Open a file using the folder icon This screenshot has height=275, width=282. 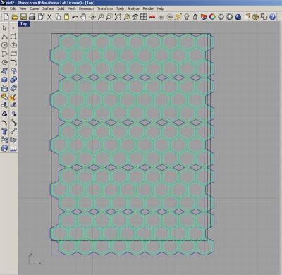click(x=15, y=17)
